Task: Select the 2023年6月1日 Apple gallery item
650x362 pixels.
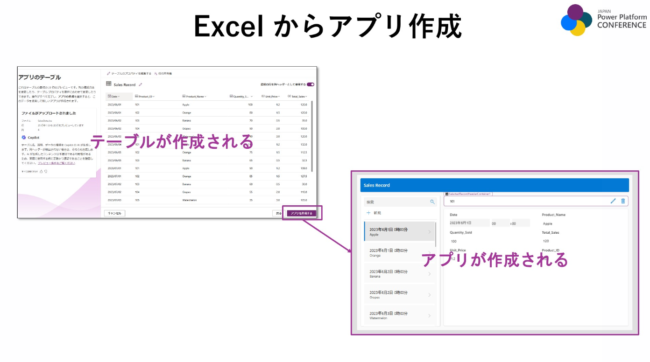Action: (400, 232)
